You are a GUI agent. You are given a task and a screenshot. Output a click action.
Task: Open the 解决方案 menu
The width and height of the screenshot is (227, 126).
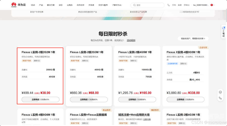tap(51, 5)
